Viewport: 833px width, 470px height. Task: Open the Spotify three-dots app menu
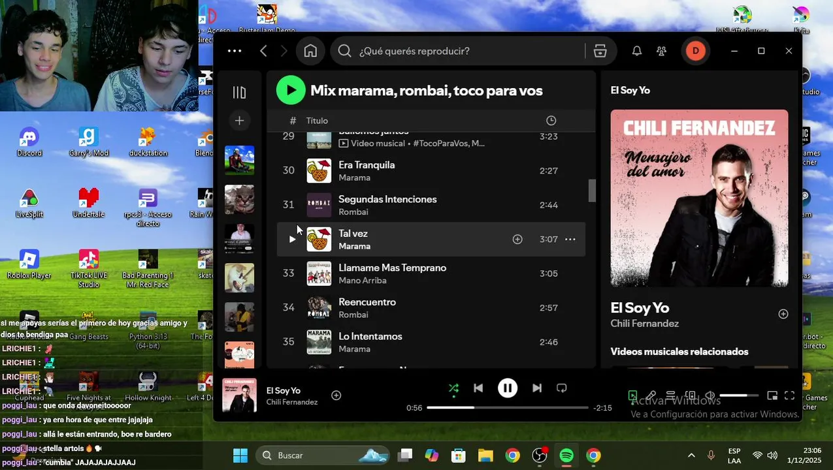click(x=235, y=51)
